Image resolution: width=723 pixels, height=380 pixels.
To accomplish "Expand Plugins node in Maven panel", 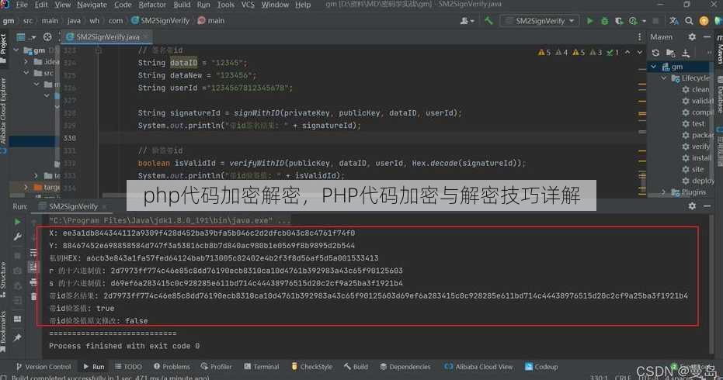I will [x=664, y=192].
